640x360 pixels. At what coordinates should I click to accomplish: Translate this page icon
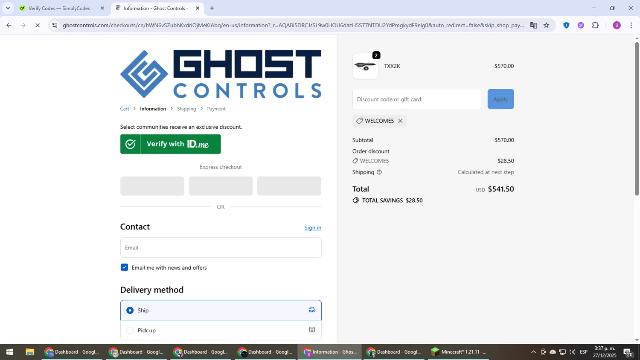(x=533, y=25)
